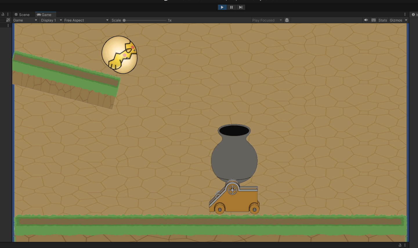Click the lock icon in the left panel header
Screen dimensions: 418x248
(x=3, y=14)
